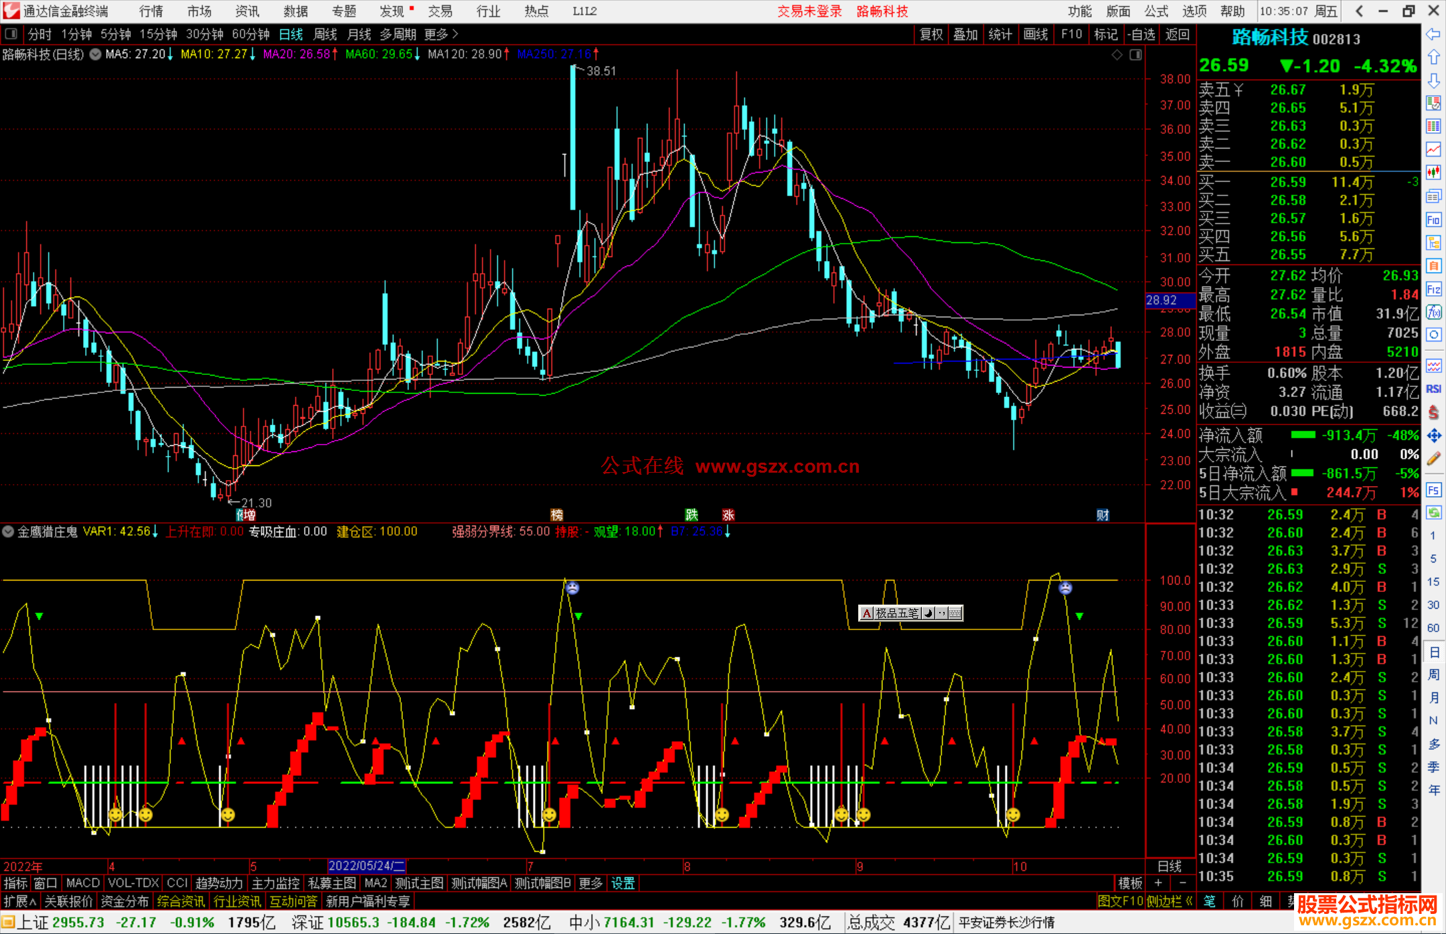The height and width of the screenshot is (934, 1446).
Task: Expand the 扩展 panel at bottom left
Action: [20, 901]
